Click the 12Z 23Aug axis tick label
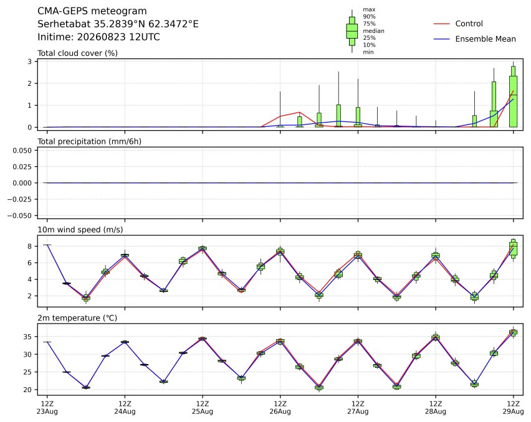The image size is (531, 422). pyautogui.click(x=47, y=408)
